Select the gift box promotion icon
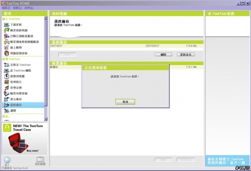This screenshot has height=171, width=251. tap(6, 53)
